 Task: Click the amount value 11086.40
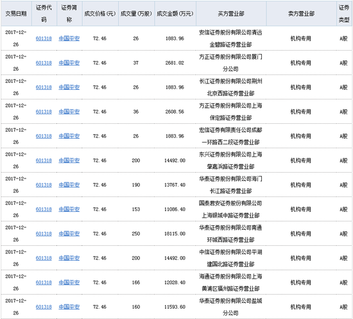[x=175, y=209]
